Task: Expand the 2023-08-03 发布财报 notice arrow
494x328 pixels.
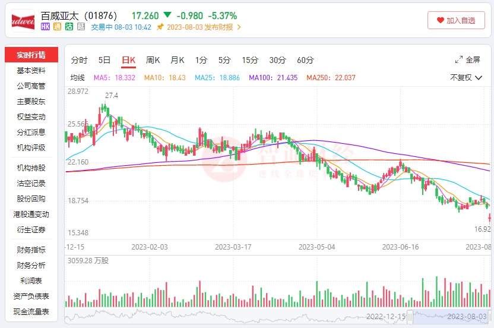Action: [x=239, y=27]
